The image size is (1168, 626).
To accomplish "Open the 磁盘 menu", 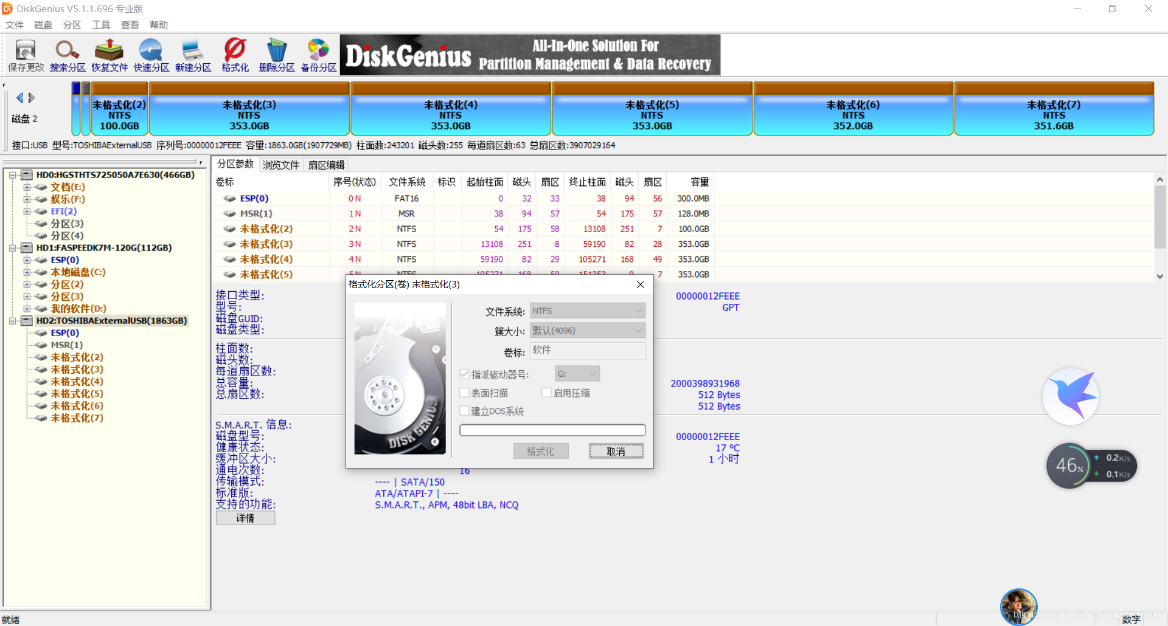I will click(x=43, y=25).
